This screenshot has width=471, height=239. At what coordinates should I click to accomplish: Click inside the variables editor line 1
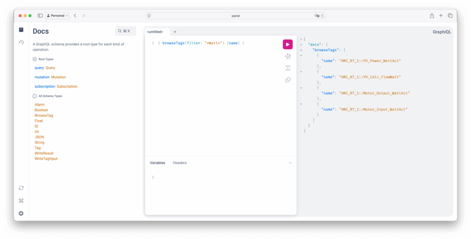point(221,178)
